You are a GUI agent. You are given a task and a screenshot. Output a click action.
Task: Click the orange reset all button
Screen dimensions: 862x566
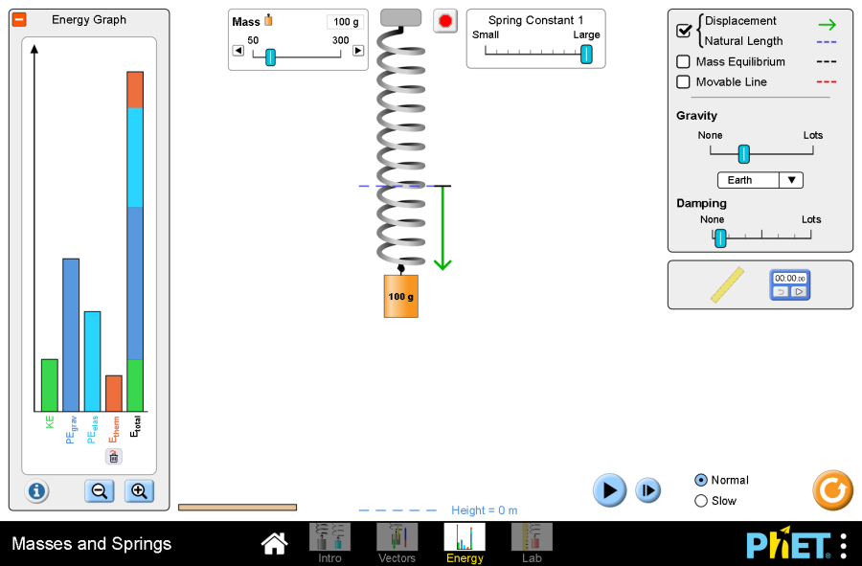pos(832,490)
